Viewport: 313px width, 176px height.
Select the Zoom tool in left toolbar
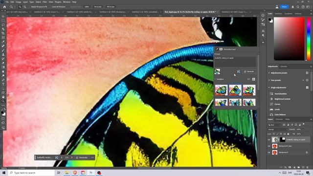tap(3, 101)
